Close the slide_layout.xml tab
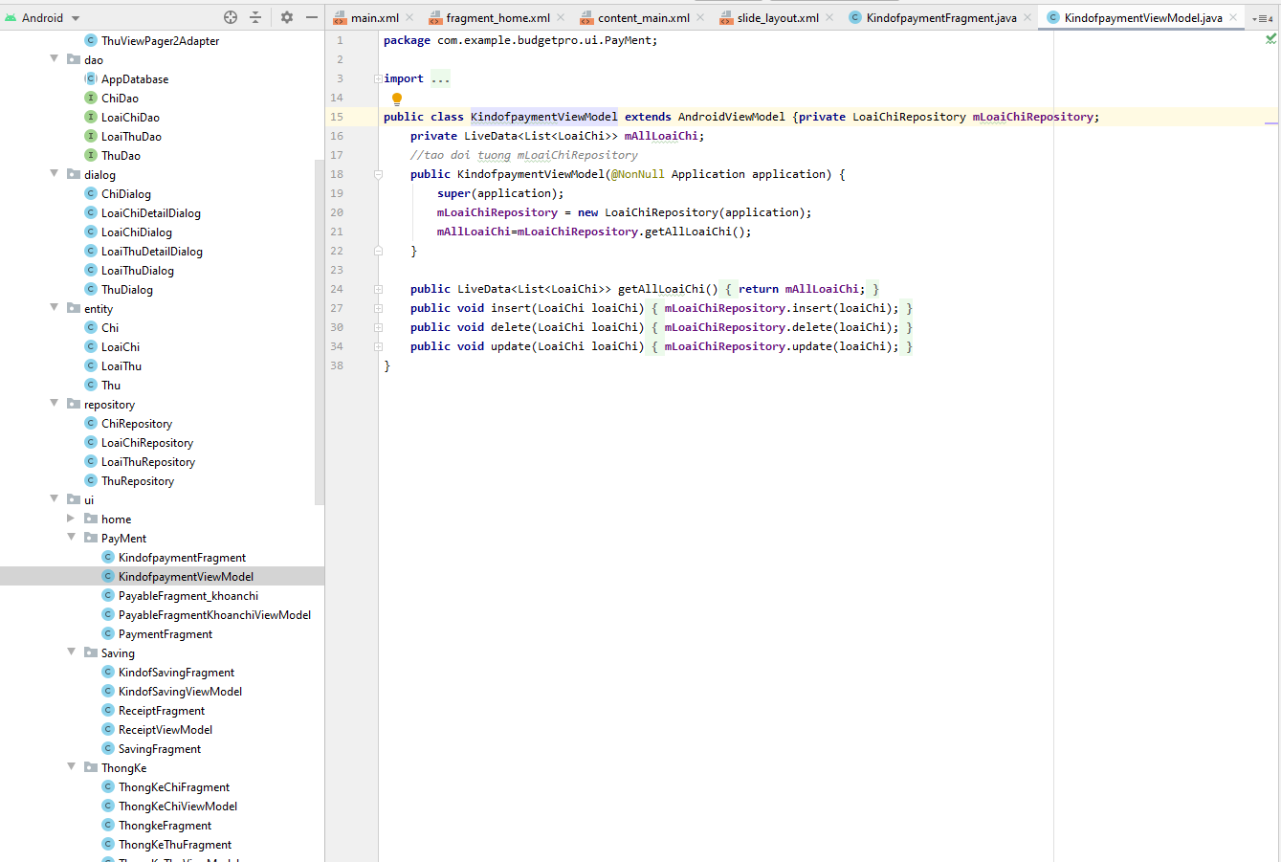Image resolution: width=1281 pixels, height=862 pixels. [829, 17]
